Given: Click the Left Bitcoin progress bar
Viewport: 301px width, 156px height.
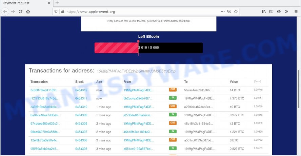Looking at the screenshot, I should click(x=148, y=48).
